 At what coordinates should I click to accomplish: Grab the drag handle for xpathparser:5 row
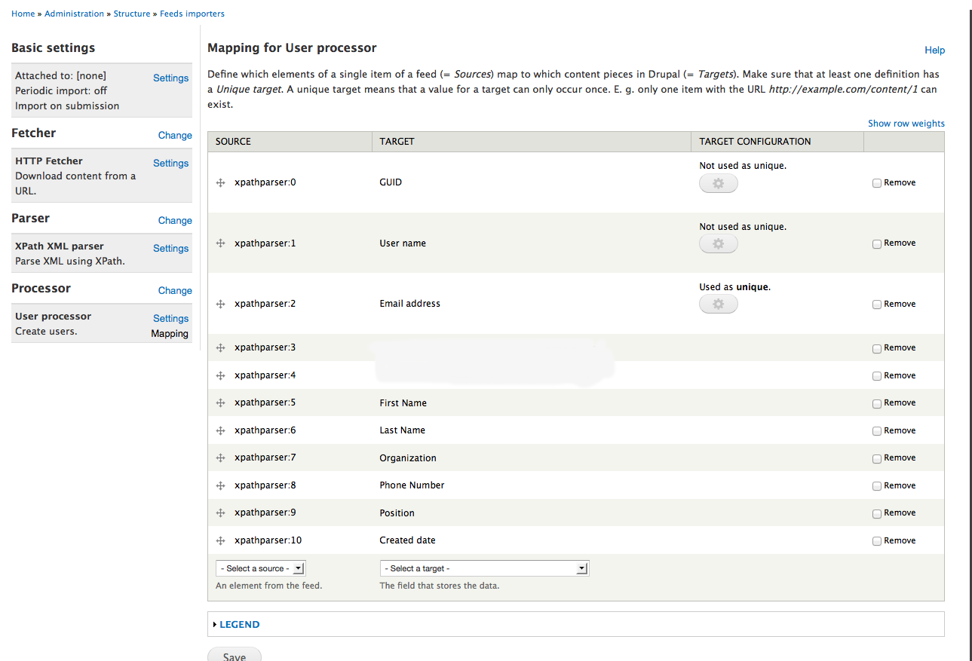pyautogui.click(x=221, y=402)
